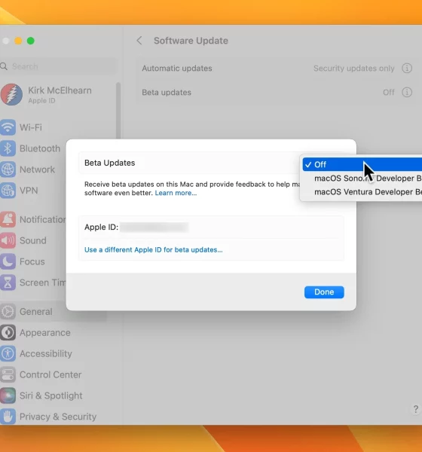Open the Screen Time hourglass icon

pos(8,282)
